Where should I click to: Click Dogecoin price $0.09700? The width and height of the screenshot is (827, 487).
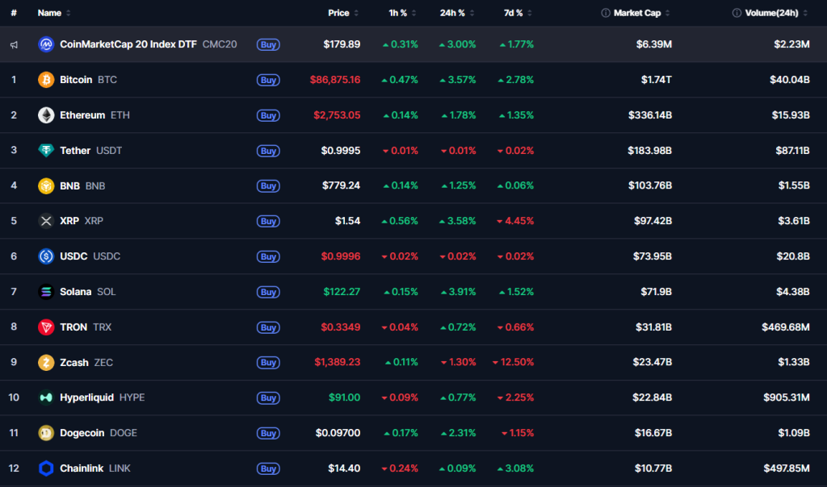pos(338,433)
